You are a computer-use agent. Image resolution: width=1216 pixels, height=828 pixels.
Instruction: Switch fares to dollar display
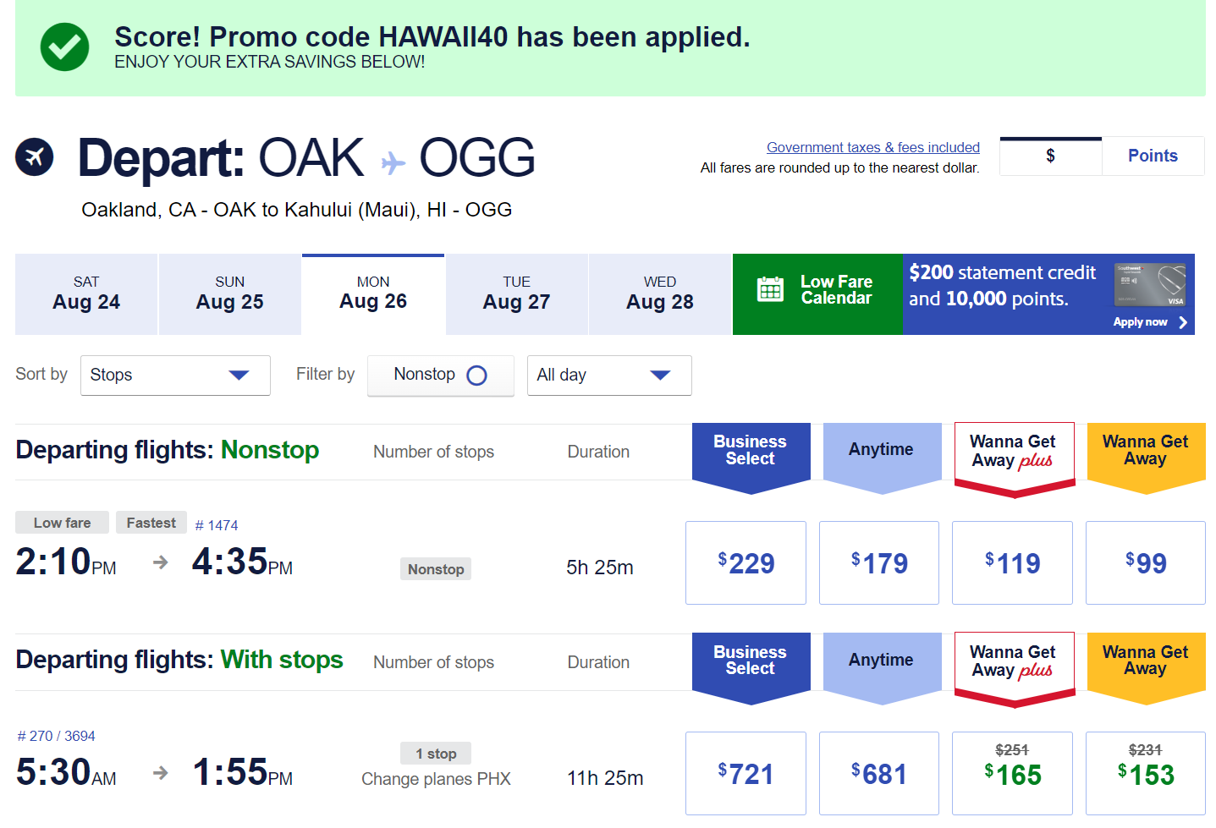coord(1050,156)
